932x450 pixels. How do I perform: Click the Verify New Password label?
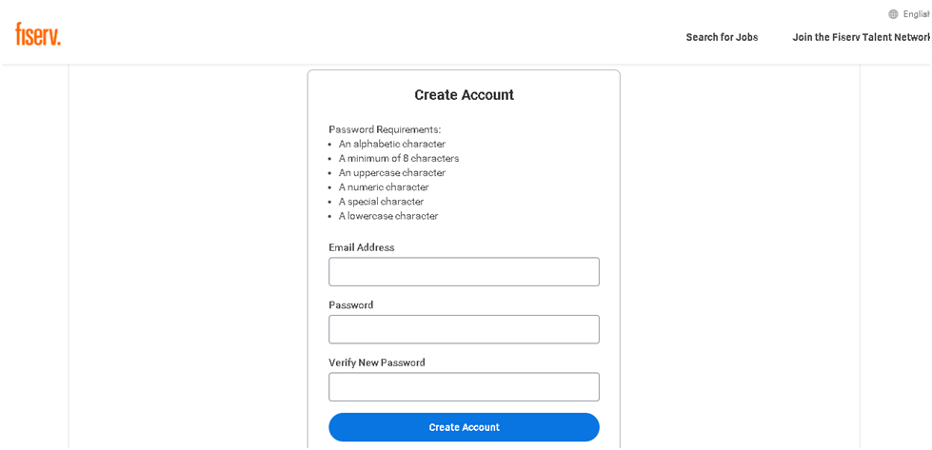pos(377,362)
